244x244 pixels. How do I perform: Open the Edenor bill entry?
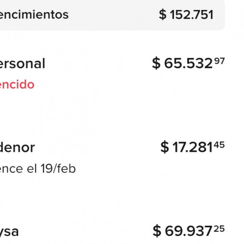tap(17, 147)
